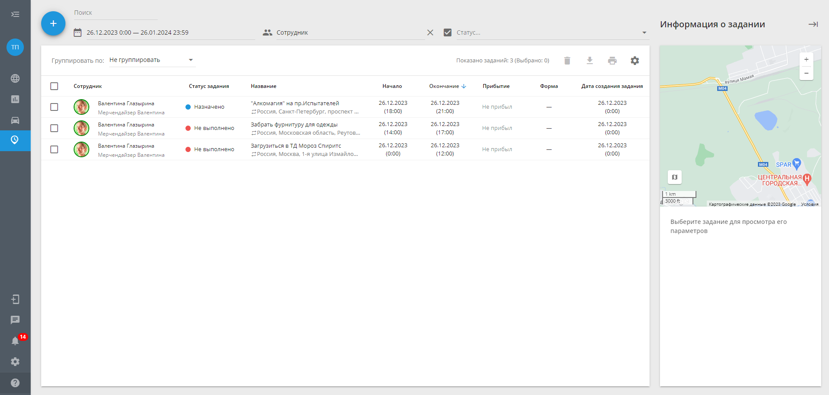Sort by the Статус задания column header
The image size is (829, 395).
209,86
